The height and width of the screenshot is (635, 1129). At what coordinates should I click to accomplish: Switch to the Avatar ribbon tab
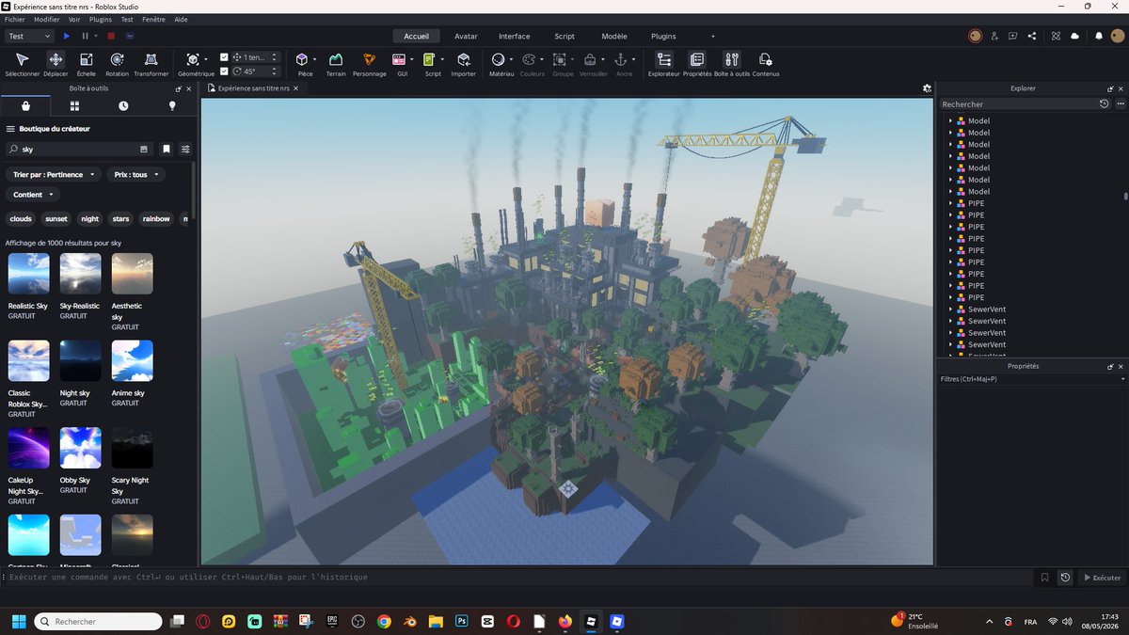click(466, 36)
